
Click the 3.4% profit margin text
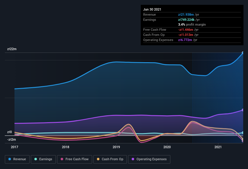click(x=192, y=24)
